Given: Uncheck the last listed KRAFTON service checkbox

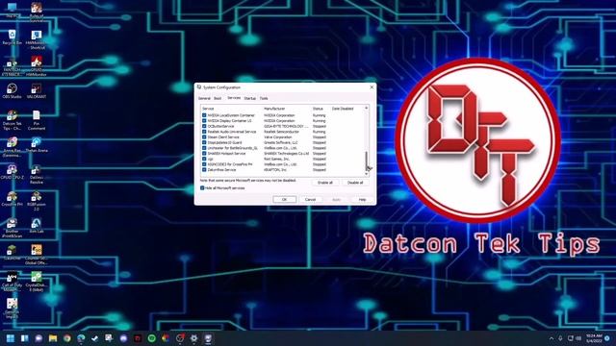Looking at the screenshot, I should [204, 170].
